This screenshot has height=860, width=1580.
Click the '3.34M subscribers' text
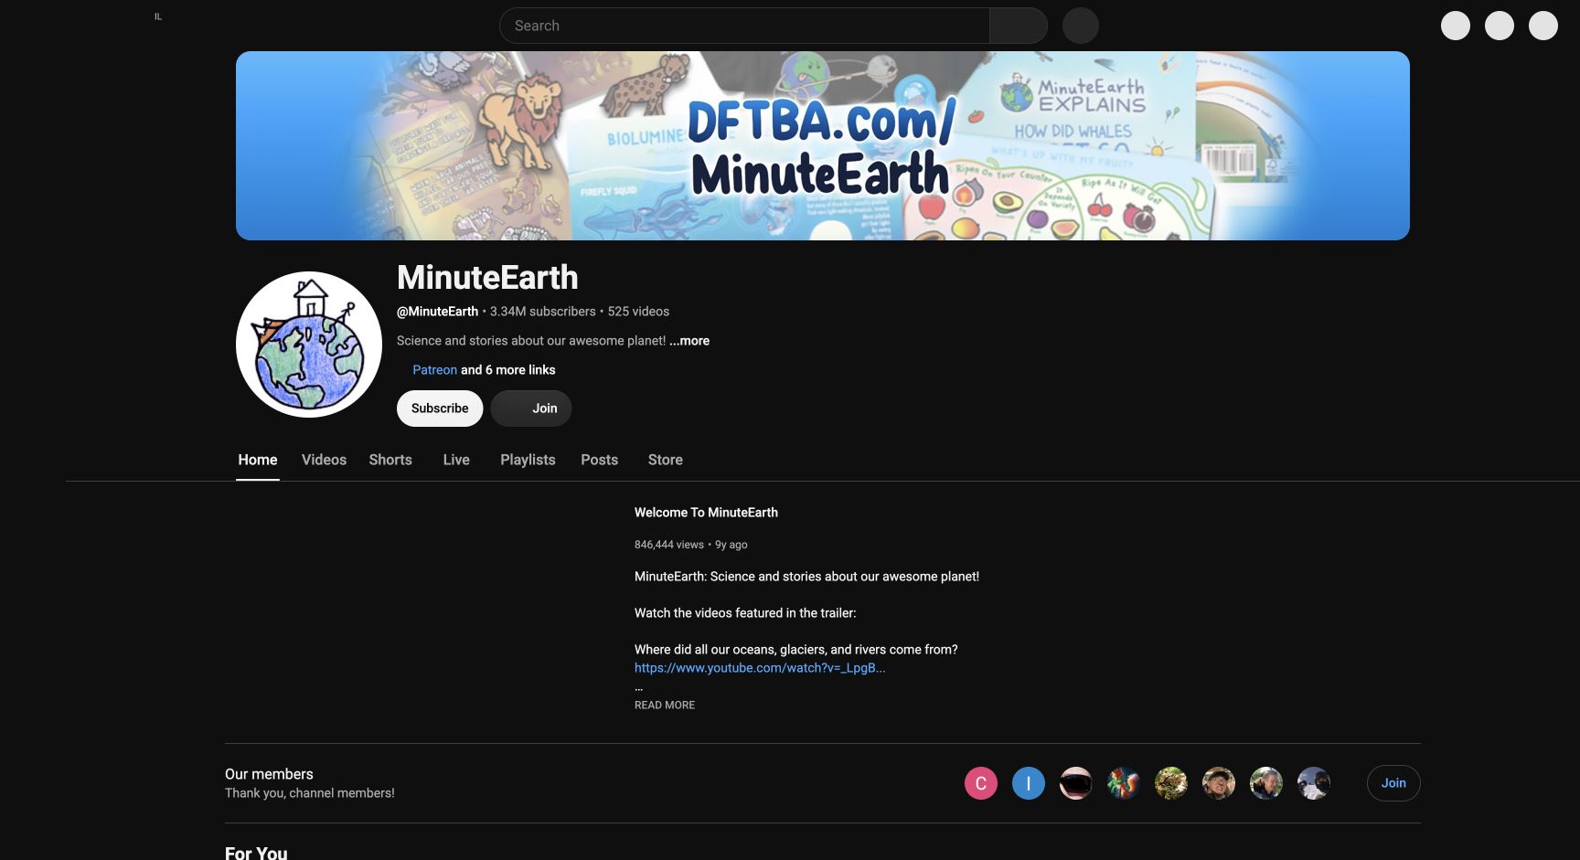click(x=542, y=312)
